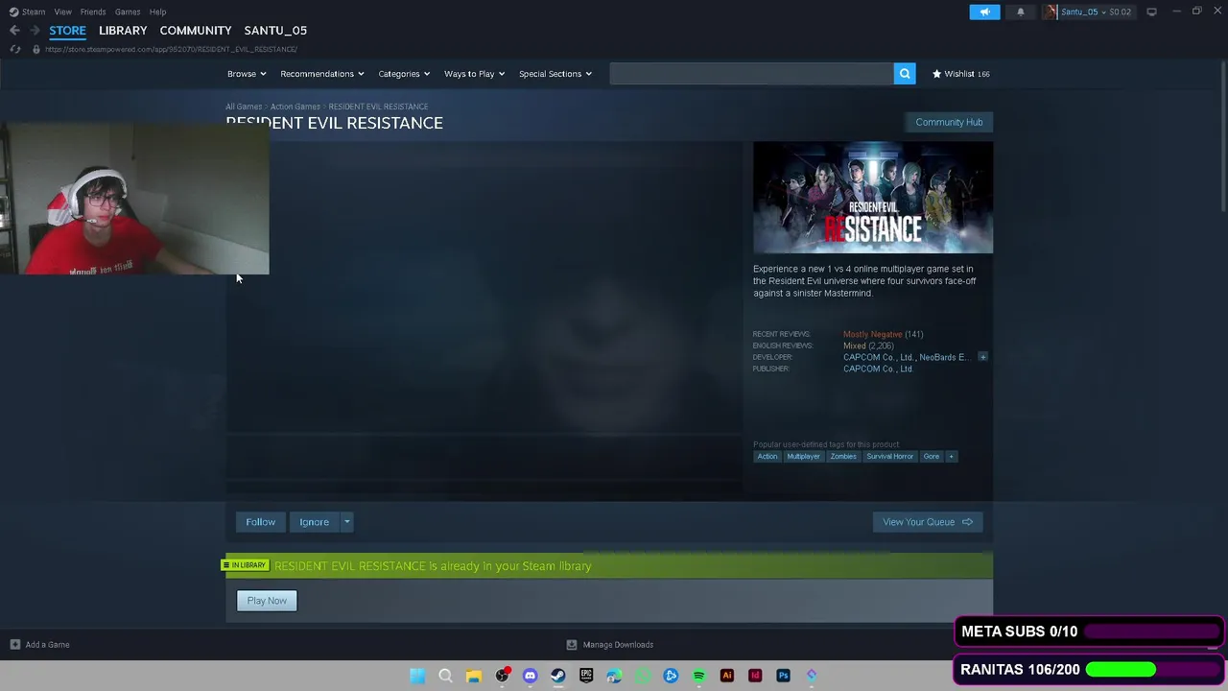Open the Friends menu
1228x691 pixels.
(93, 12)
